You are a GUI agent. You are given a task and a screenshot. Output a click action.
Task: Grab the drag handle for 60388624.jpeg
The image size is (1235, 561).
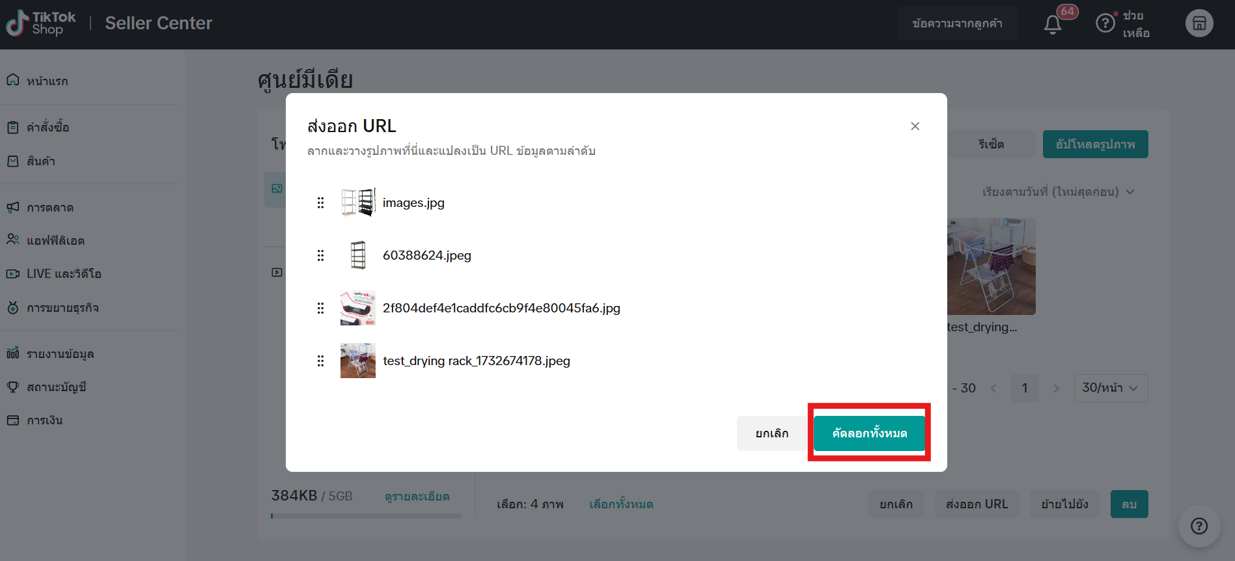[x=320, y=255]
